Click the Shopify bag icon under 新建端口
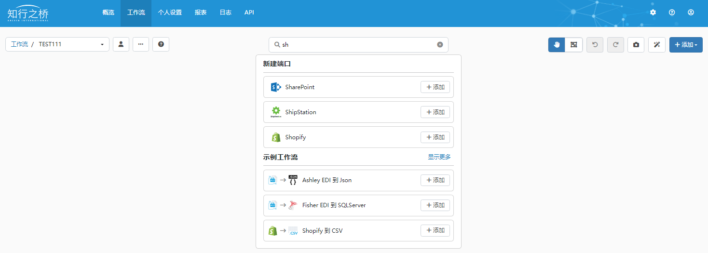 (276, 137)
